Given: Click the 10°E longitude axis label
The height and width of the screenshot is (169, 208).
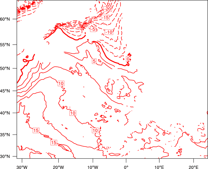Looking at the screenshot, I should pyautogui.click(x=159, y=167).
